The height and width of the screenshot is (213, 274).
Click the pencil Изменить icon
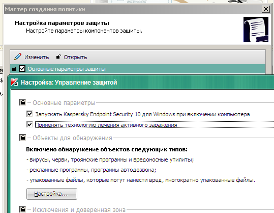click(x=18, y=57)
